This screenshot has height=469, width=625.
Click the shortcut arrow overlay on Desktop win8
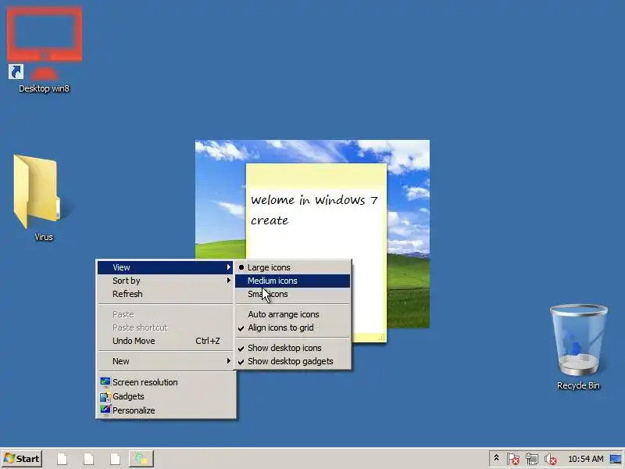click(x=16, y=72)
